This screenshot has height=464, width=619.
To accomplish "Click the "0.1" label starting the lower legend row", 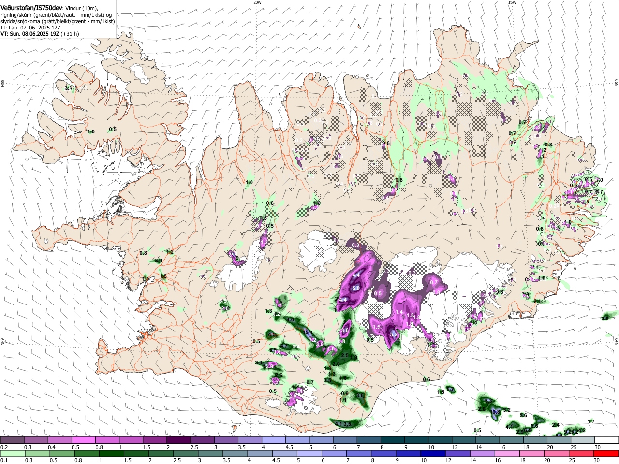I will coord(4,460).
